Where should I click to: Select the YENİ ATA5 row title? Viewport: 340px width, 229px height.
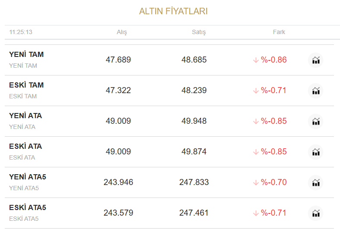pos(28,177)
